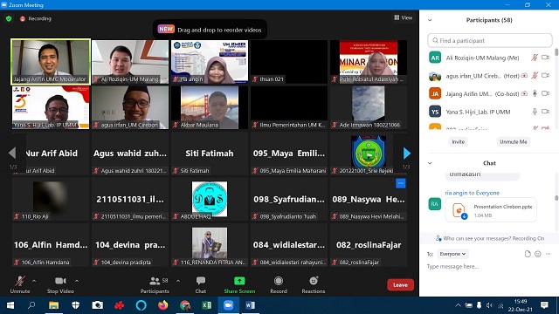Viewport: 559px width, 314px height.
Task: Go to previous gallery page arrow
Action: tap(12, 154)
